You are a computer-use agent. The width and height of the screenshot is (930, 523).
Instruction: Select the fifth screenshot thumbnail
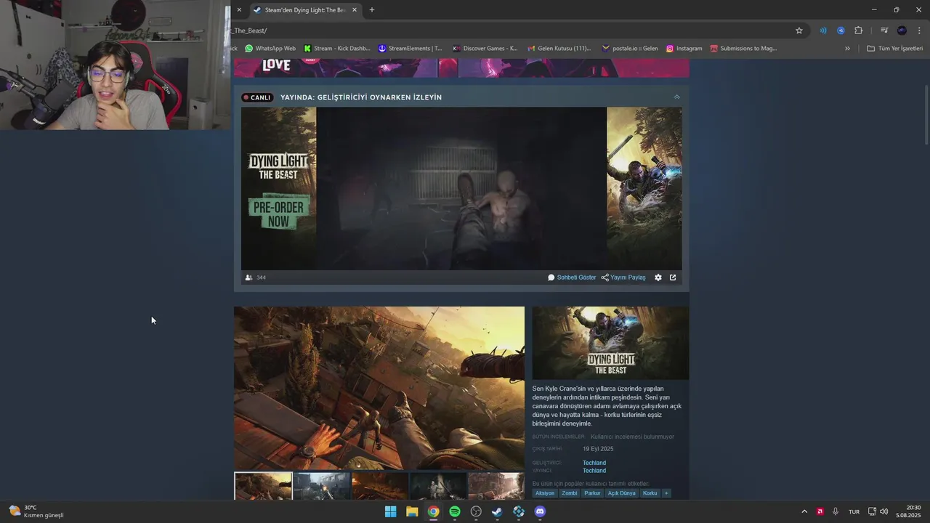pyautogui.click(x=496, y=486)
